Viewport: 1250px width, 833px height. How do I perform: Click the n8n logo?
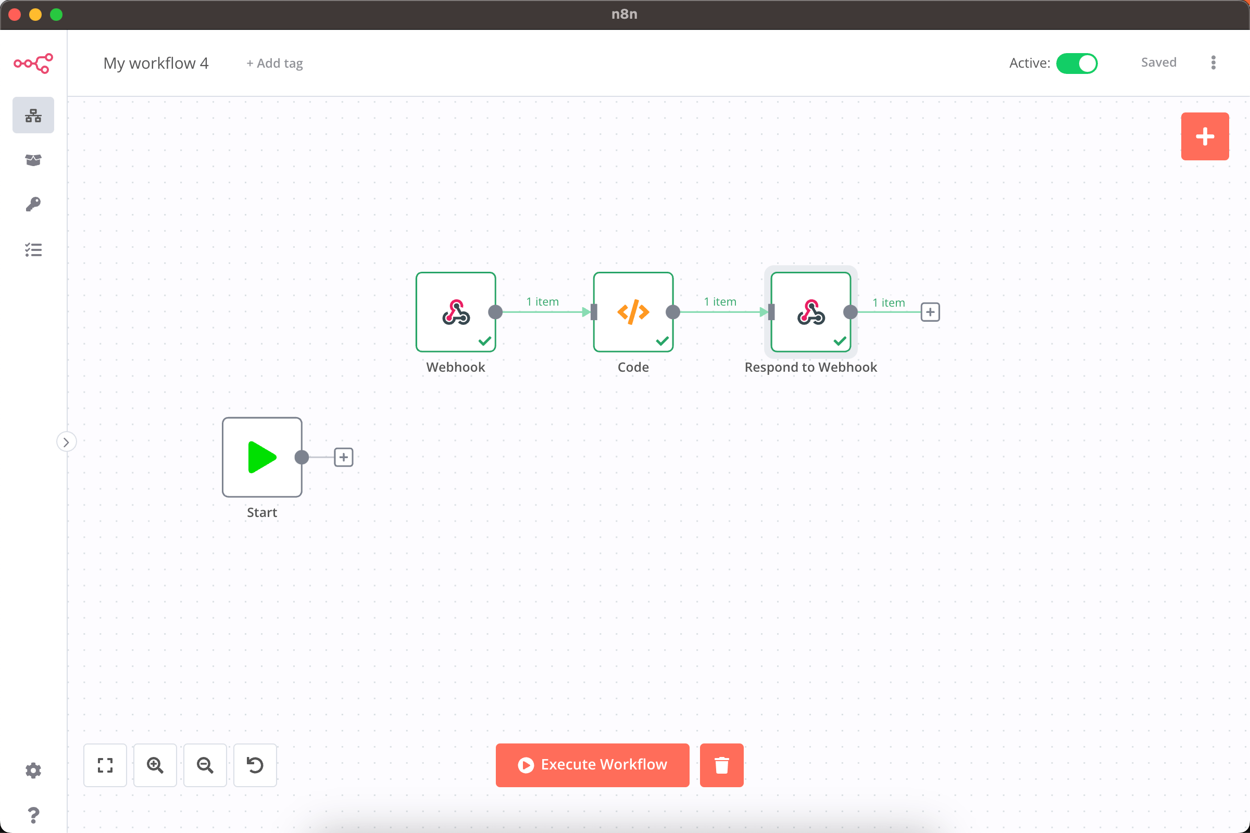coord(33,63)
